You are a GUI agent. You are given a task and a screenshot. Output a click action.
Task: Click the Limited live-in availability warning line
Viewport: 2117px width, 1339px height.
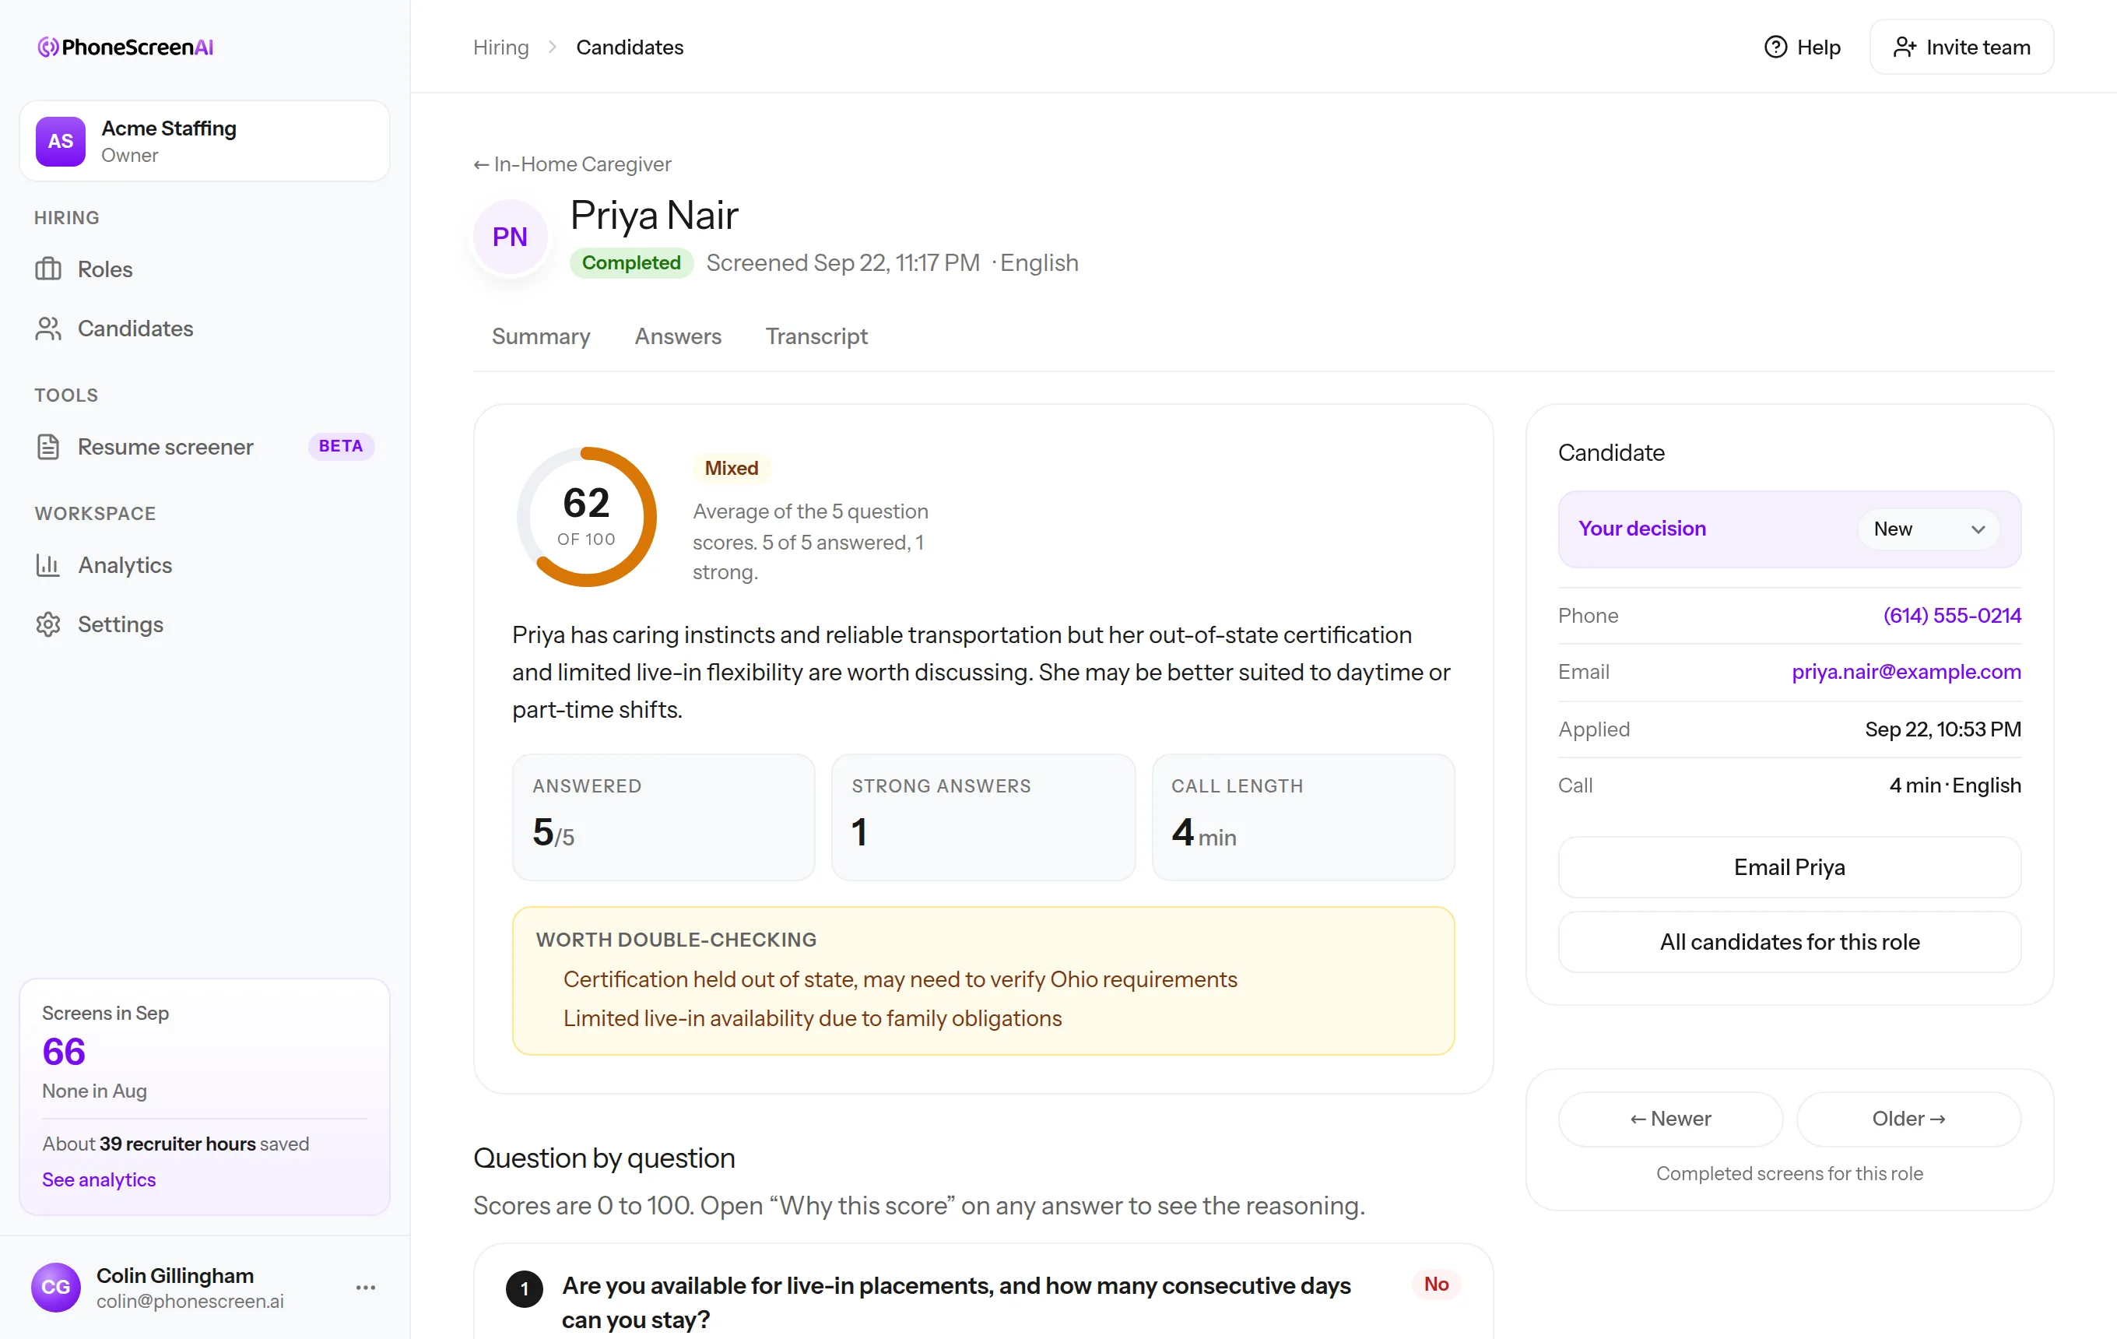[x=813, y=1018]
